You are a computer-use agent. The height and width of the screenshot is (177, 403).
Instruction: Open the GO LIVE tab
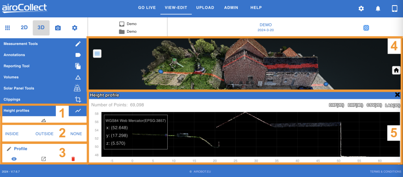147,7
